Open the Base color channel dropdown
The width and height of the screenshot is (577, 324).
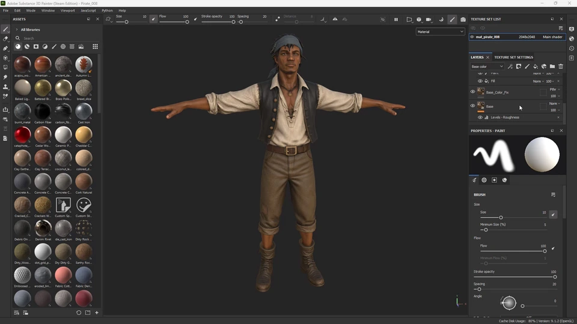tap(487, 67)
